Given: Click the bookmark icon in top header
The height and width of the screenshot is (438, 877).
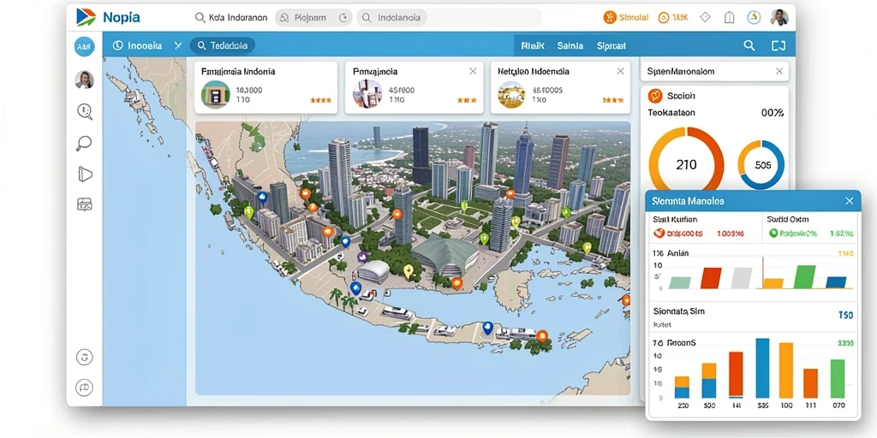Looking at the screenshot, I should click(729, 17).
